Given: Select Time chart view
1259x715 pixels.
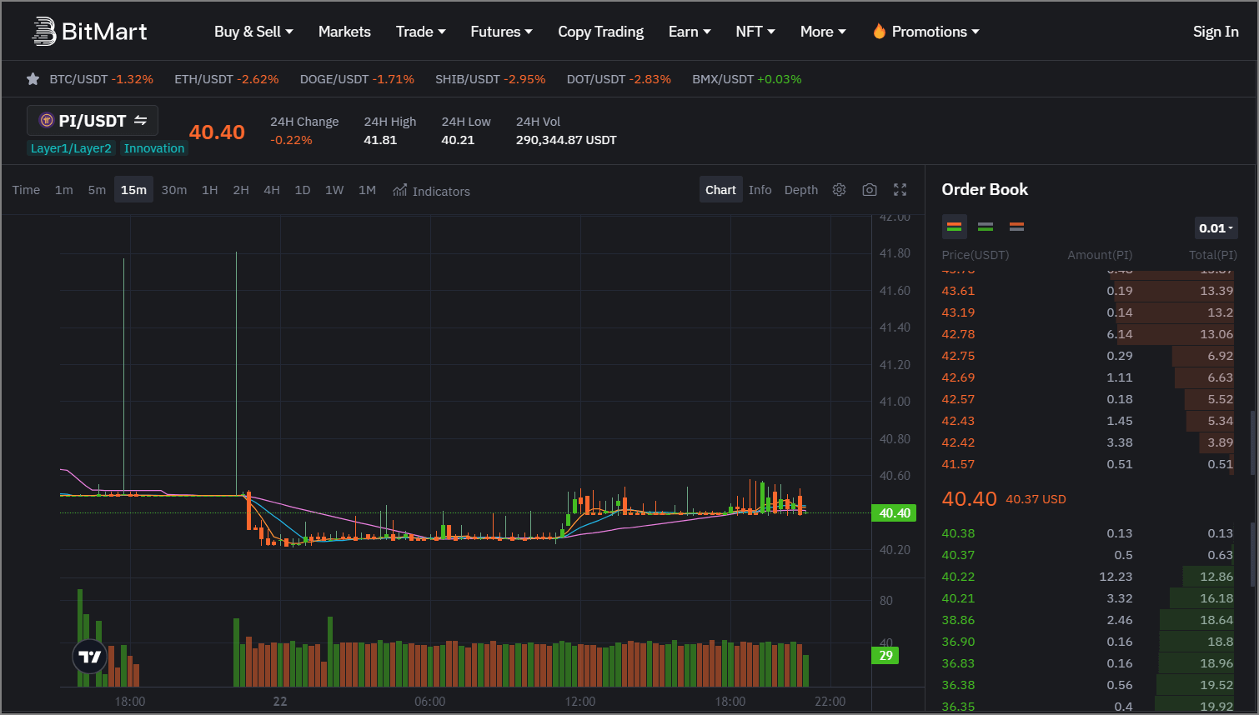Looking at the screenshot, I should coord(26,190).
